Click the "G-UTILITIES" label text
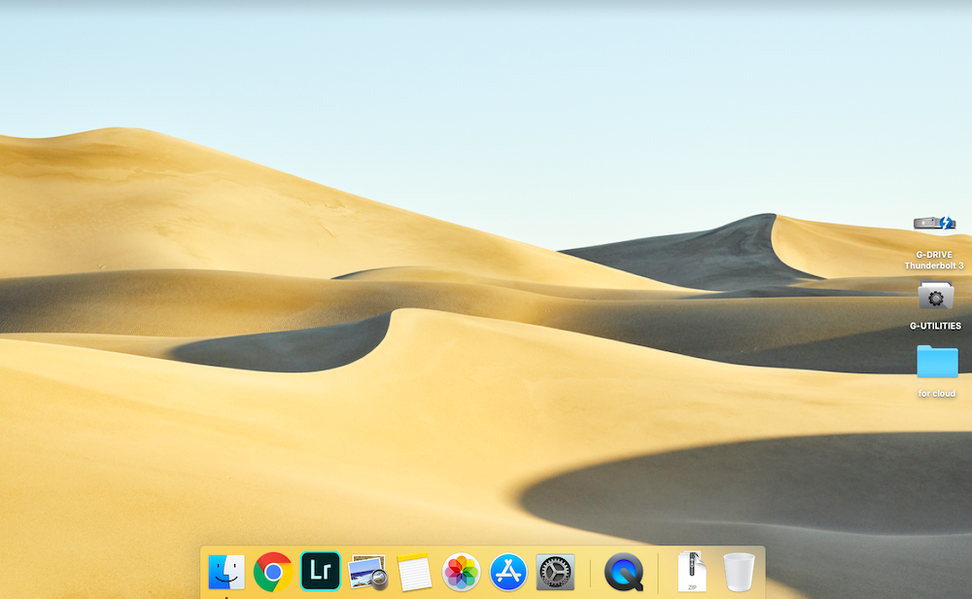Screen dimensions: 972x599 (x=935, y=326)
